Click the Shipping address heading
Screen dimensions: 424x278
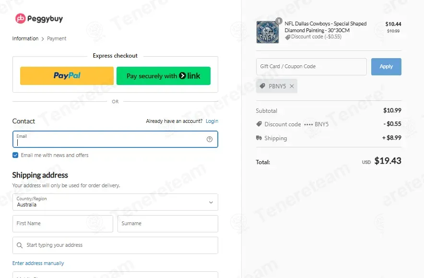tap(40, 175)
